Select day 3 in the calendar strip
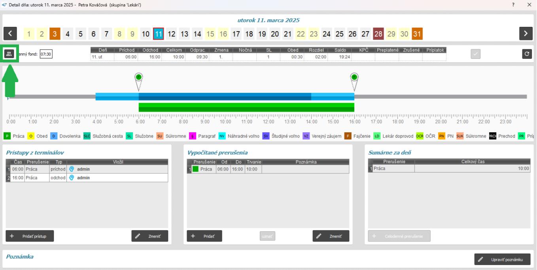This screenshot has height=270, width=537. [55, 34]
